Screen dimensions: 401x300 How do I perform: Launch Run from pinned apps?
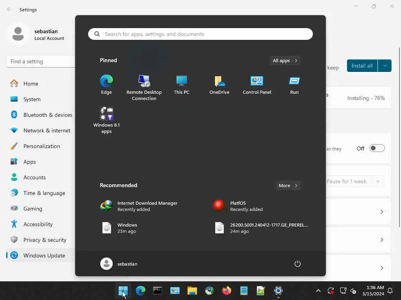(x=294, y=85)
